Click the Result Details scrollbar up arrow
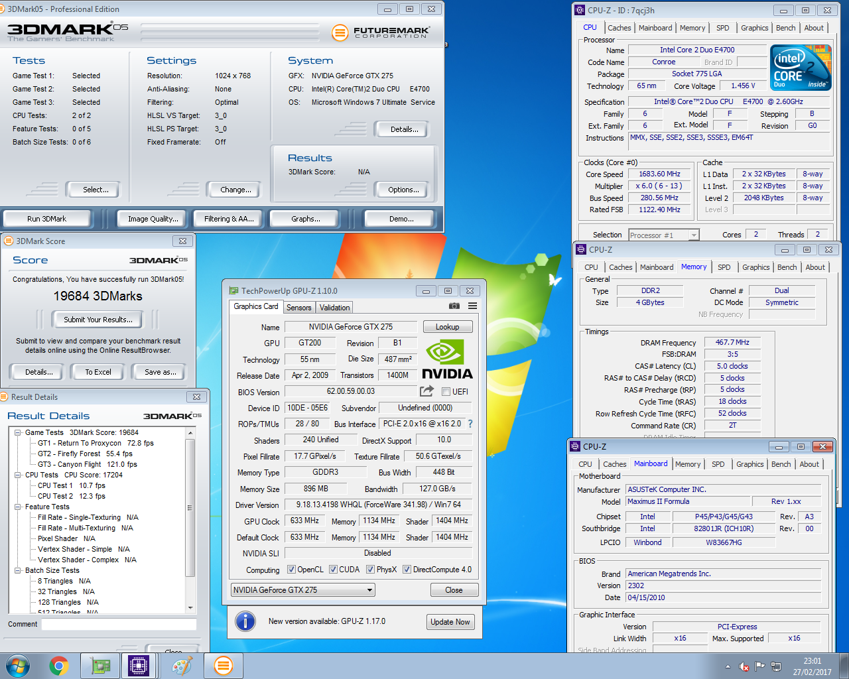The width and height of the screenshot is (849, 679). pyautogui.click(x=190, y=433)
